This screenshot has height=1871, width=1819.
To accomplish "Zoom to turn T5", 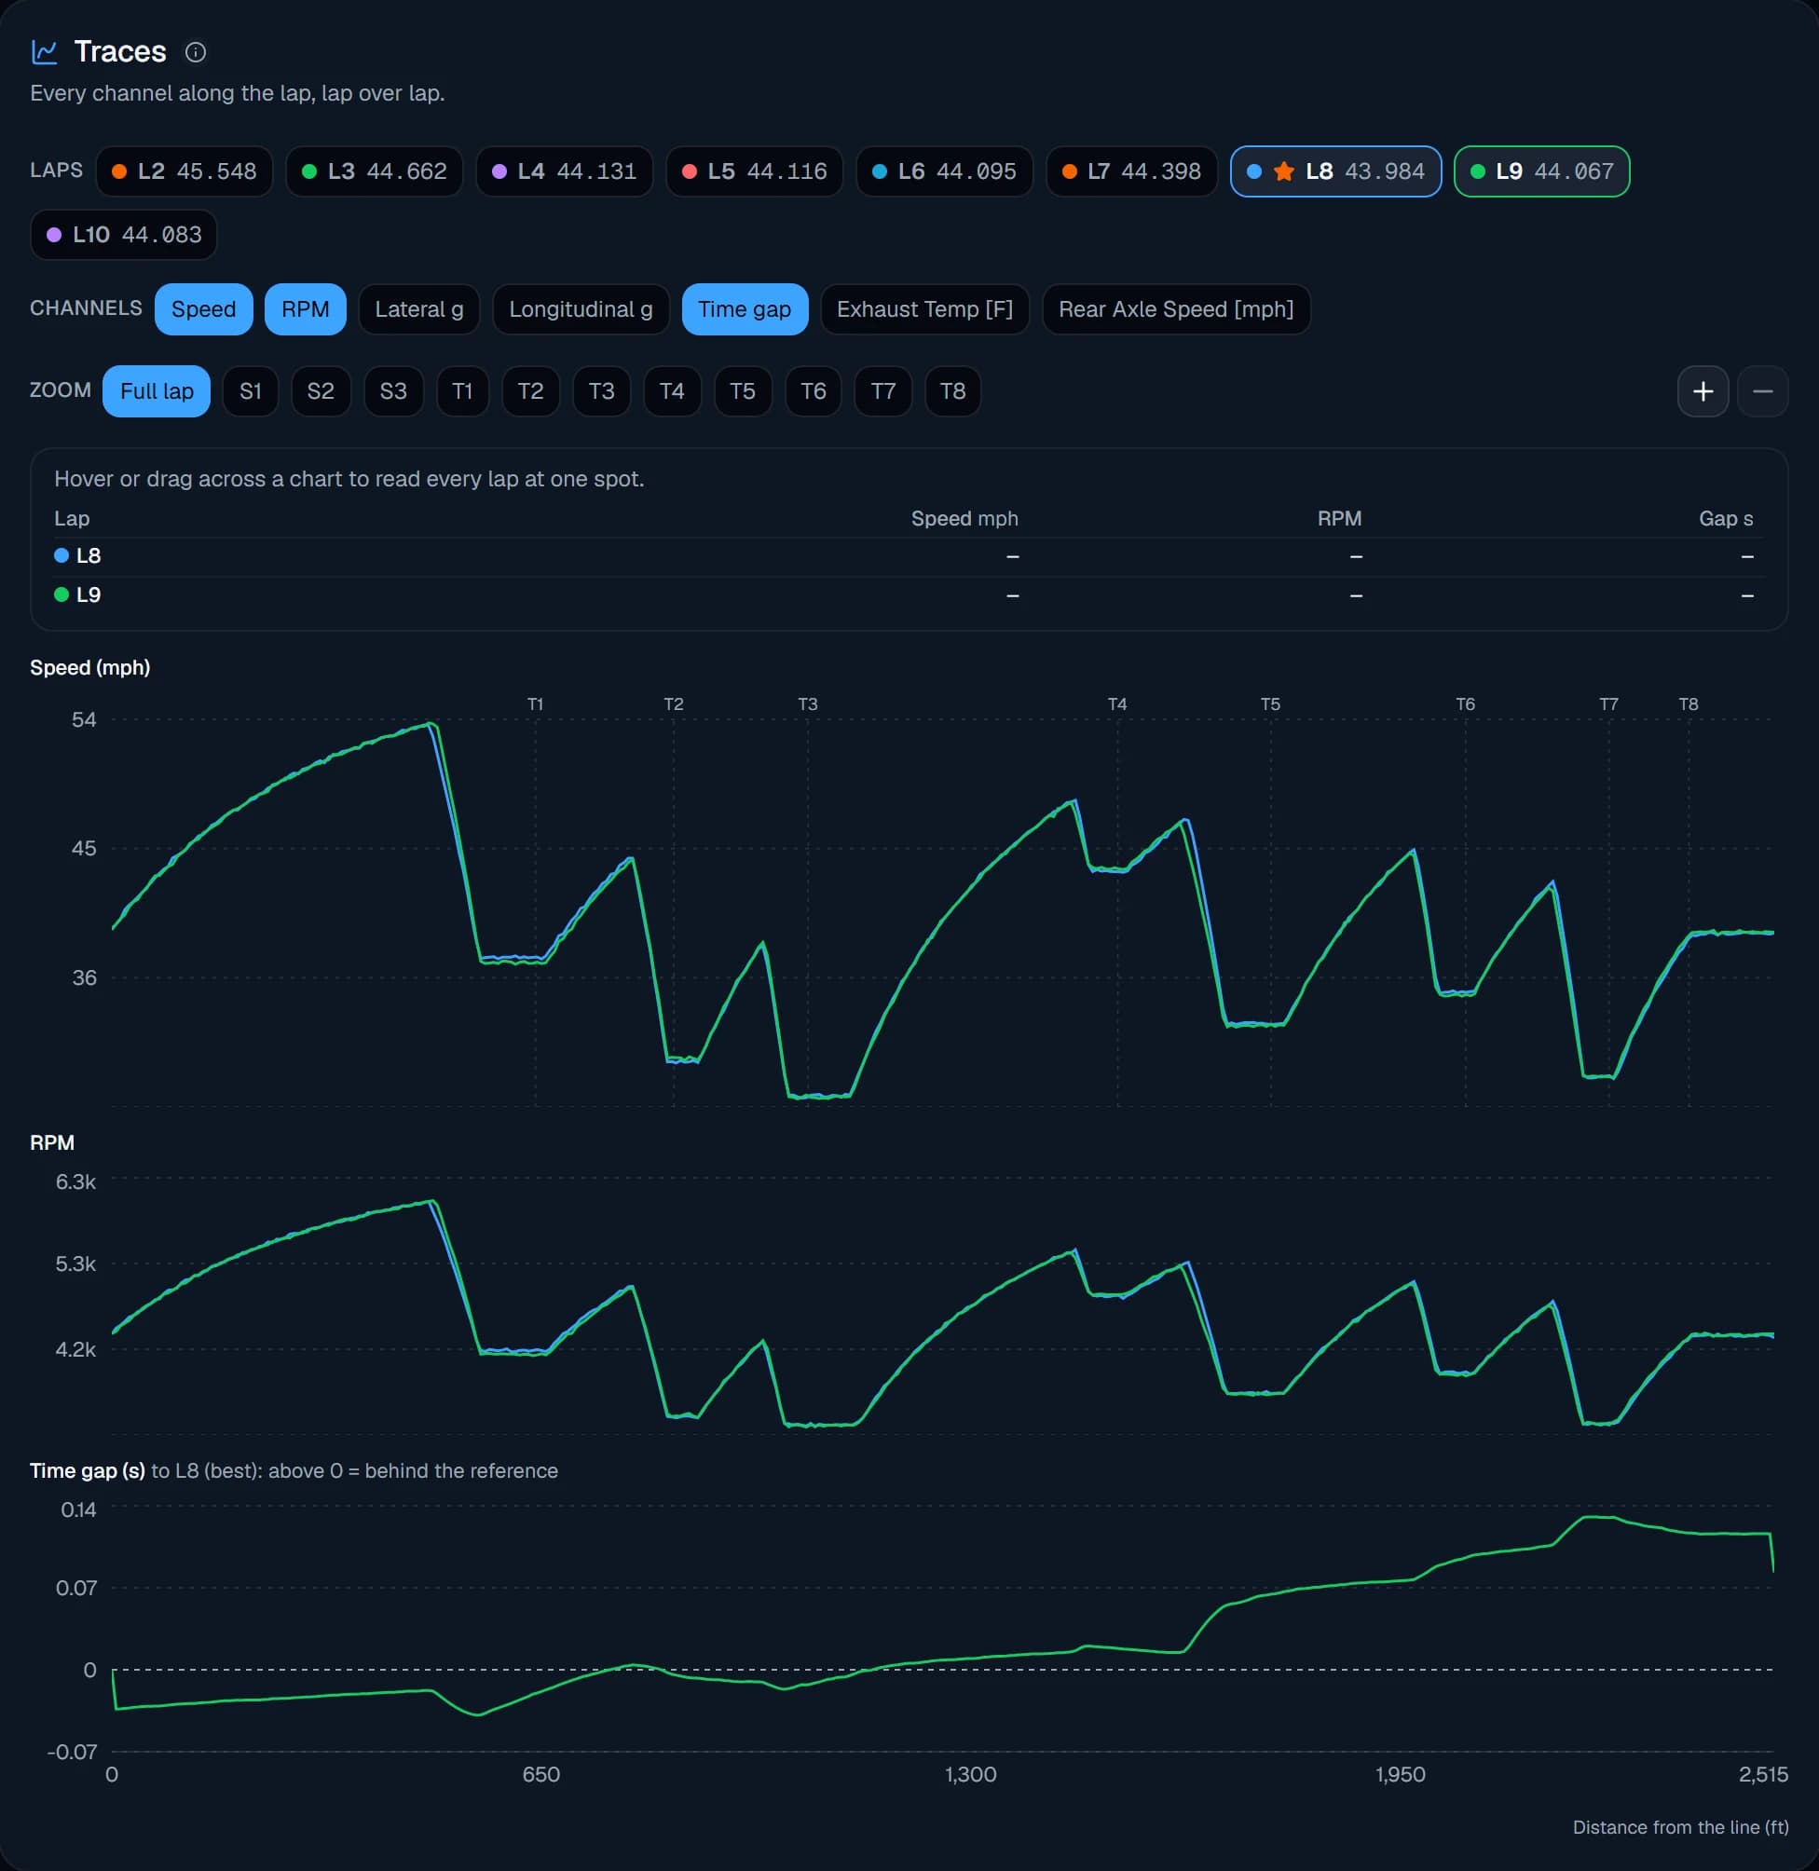I will point(744,390).
